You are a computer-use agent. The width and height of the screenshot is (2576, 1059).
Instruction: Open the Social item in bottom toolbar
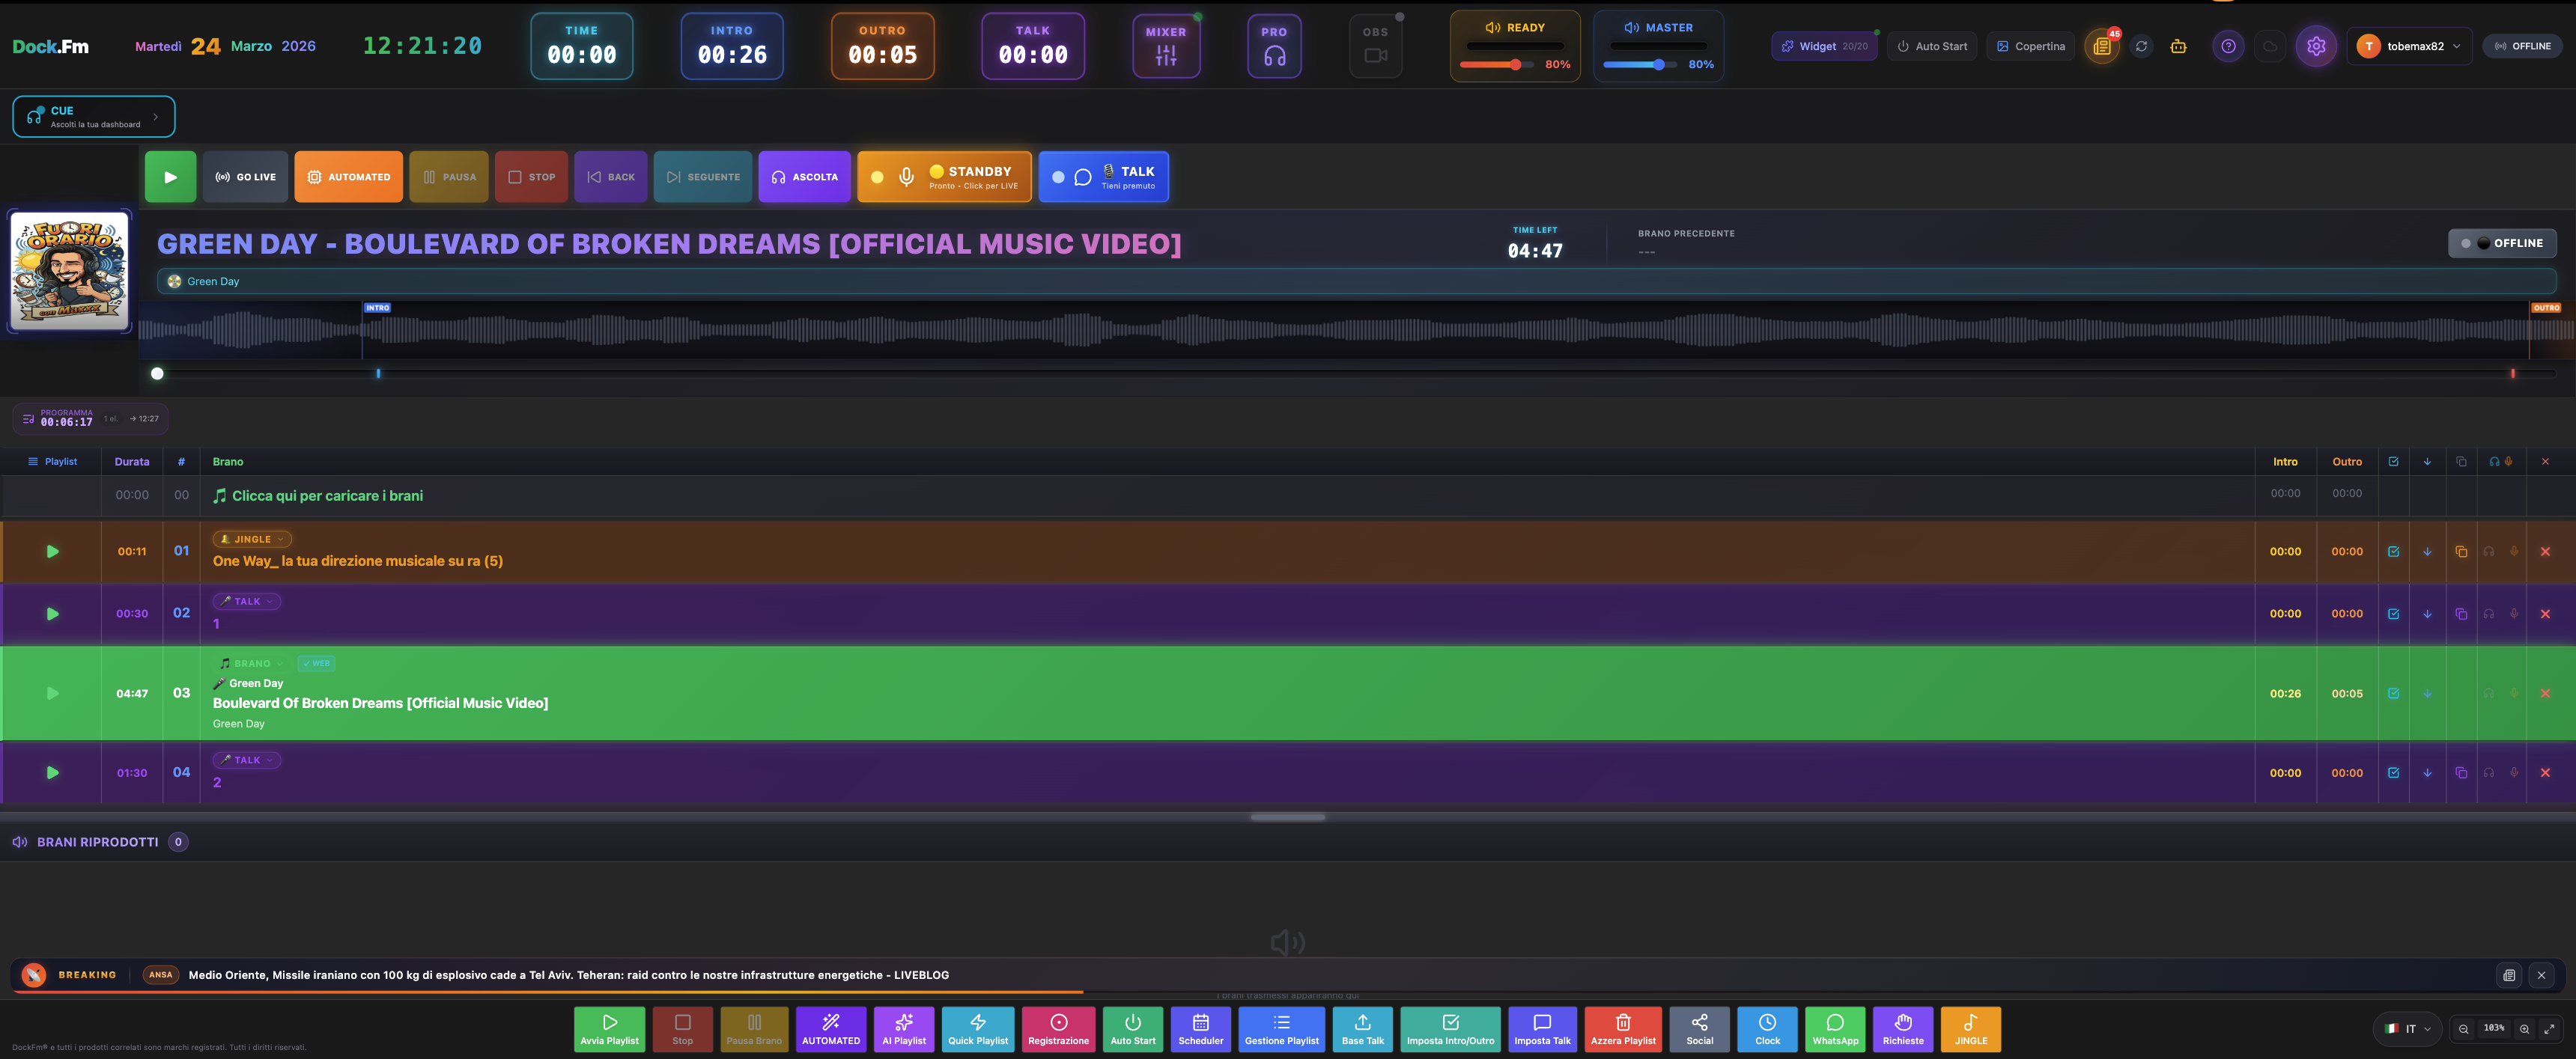1699,1029
